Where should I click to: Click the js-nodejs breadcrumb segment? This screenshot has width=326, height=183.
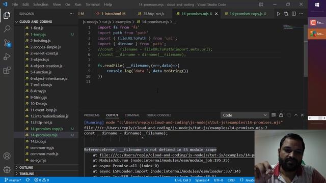pos(90,22)
